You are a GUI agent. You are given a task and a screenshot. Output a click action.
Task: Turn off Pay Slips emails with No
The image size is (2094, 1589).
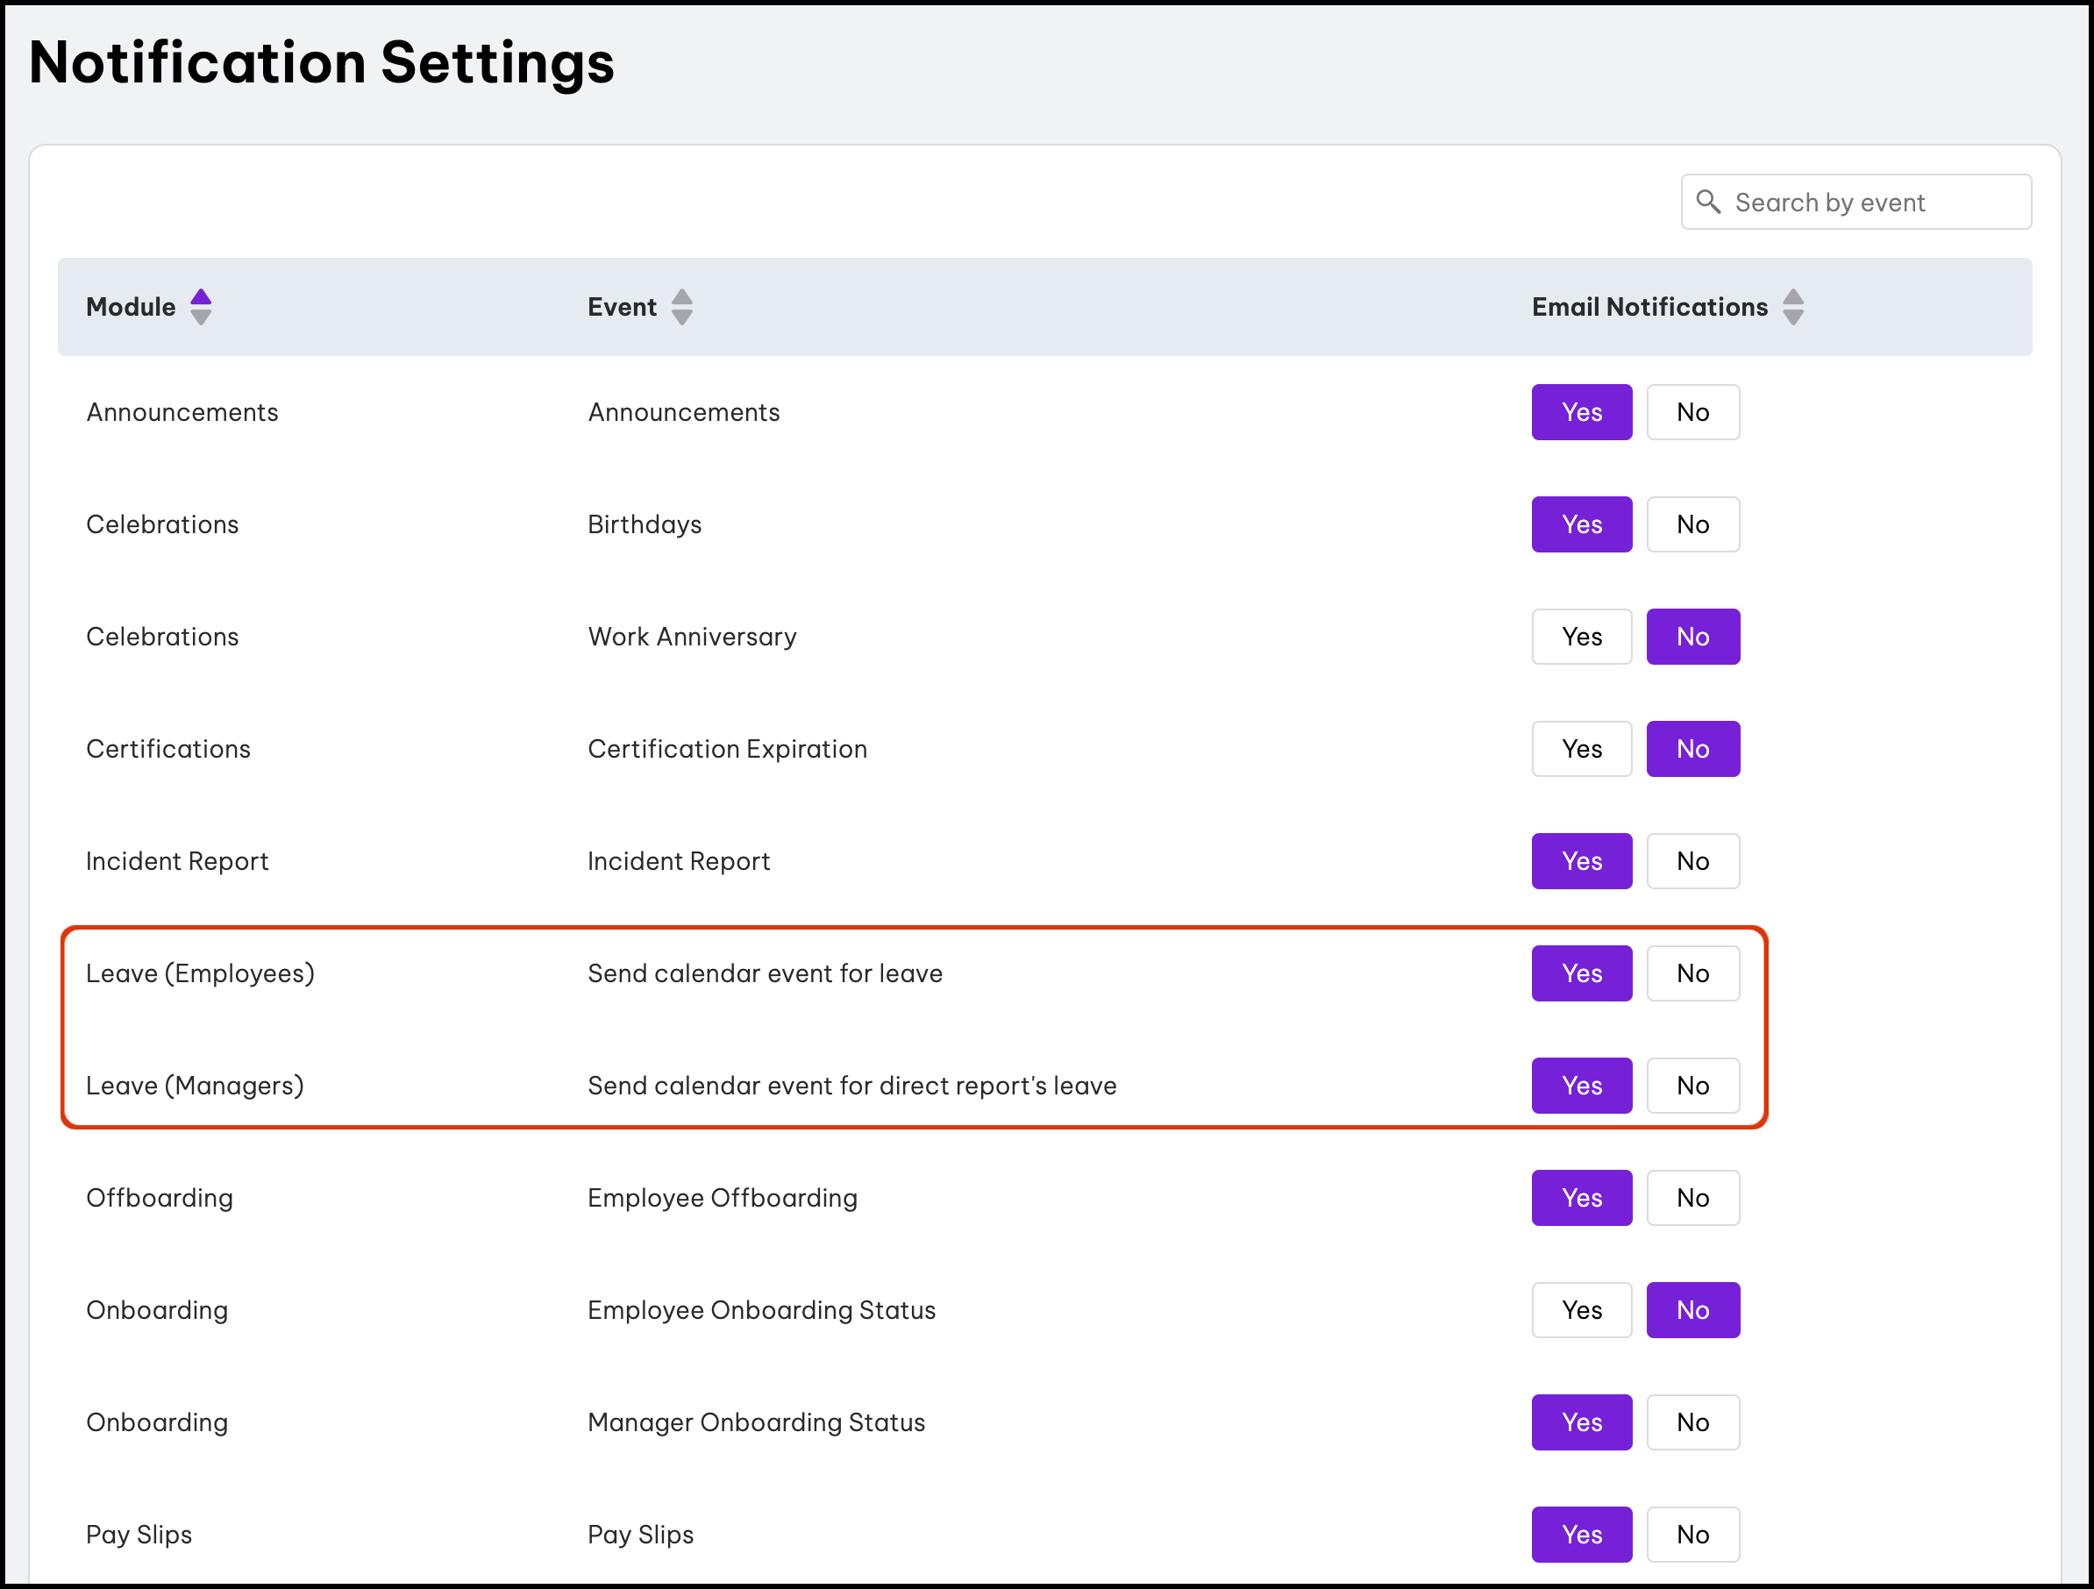point(1692,1534)
